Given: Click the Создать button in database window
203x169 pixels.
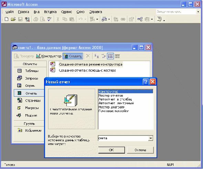Looking at the screenshot, I should [x=73, y=56].
